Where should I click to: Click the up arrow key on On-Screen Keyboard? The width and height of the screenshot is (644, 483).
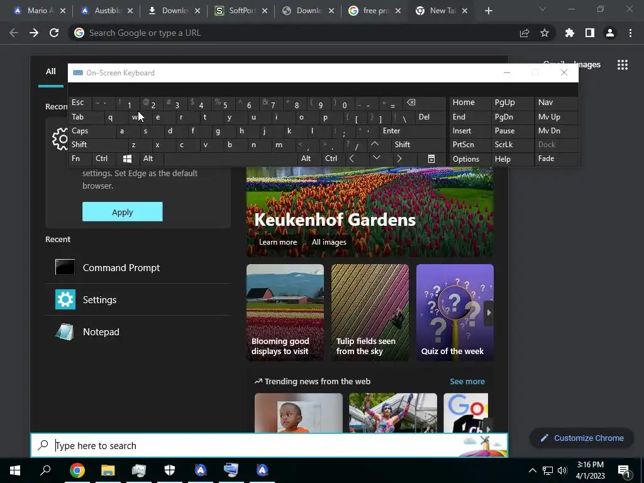coord(375,144)
